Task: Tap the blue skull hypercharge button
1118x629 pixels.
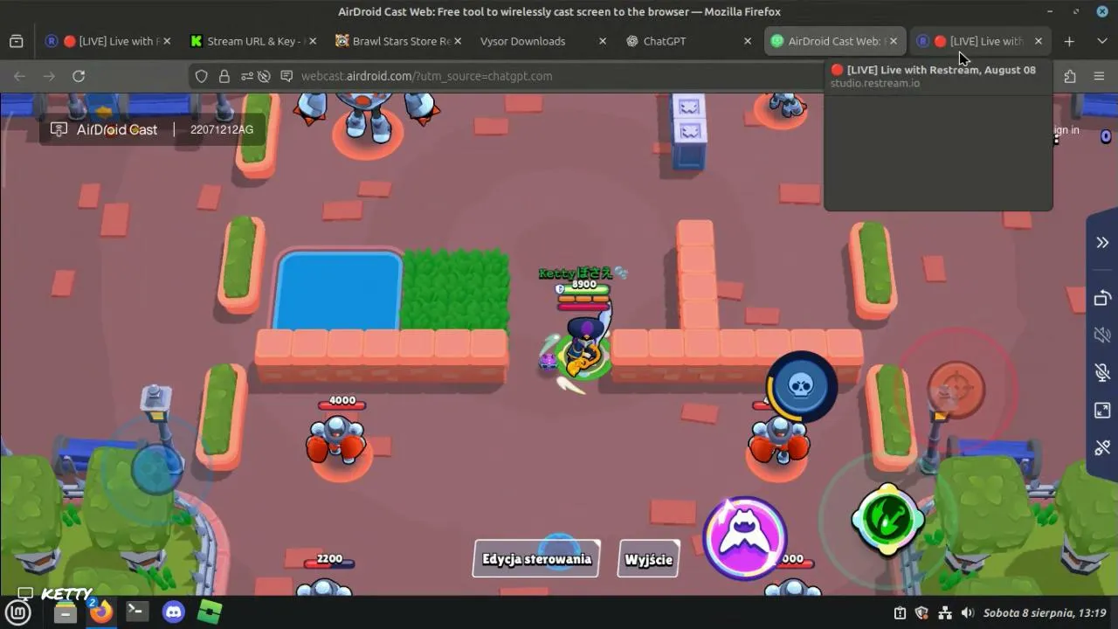Action: pos(802,385)
